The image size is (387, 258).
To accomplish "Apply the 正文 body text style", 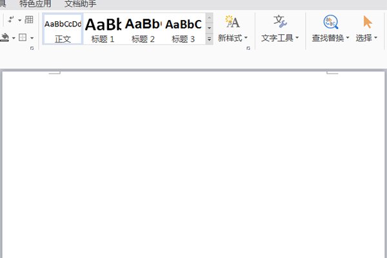I will 63,30.
